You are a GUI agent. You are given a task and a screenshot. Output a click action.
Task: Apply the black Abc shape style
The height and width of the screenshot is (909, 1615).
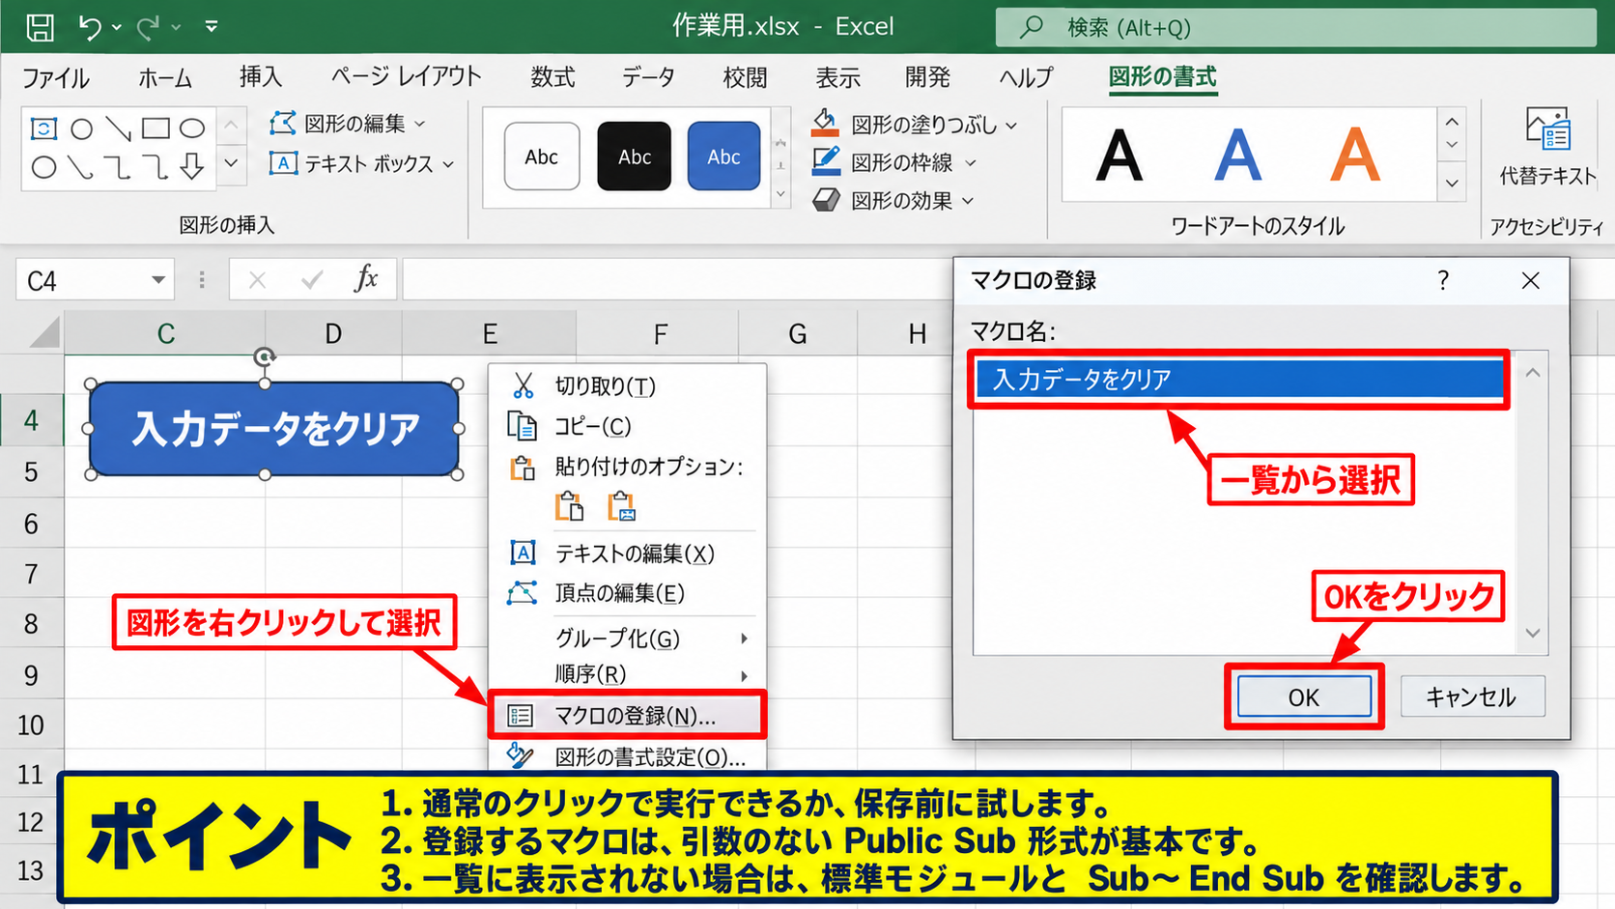[634, 156]
